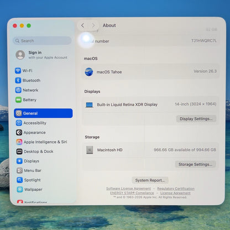Open the License Agreement link
230x230 pixels.
pyautogui.click(x=175, y=193)
